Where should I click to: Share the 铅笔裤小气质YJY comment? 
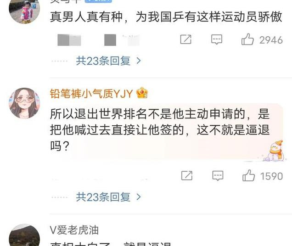(x=187, y=176)
